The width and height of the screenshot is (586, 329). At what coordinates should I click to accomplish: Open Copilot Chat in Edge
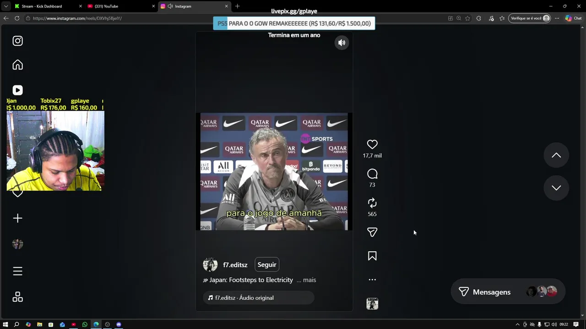pyautogui.click(x=573, y=18)
